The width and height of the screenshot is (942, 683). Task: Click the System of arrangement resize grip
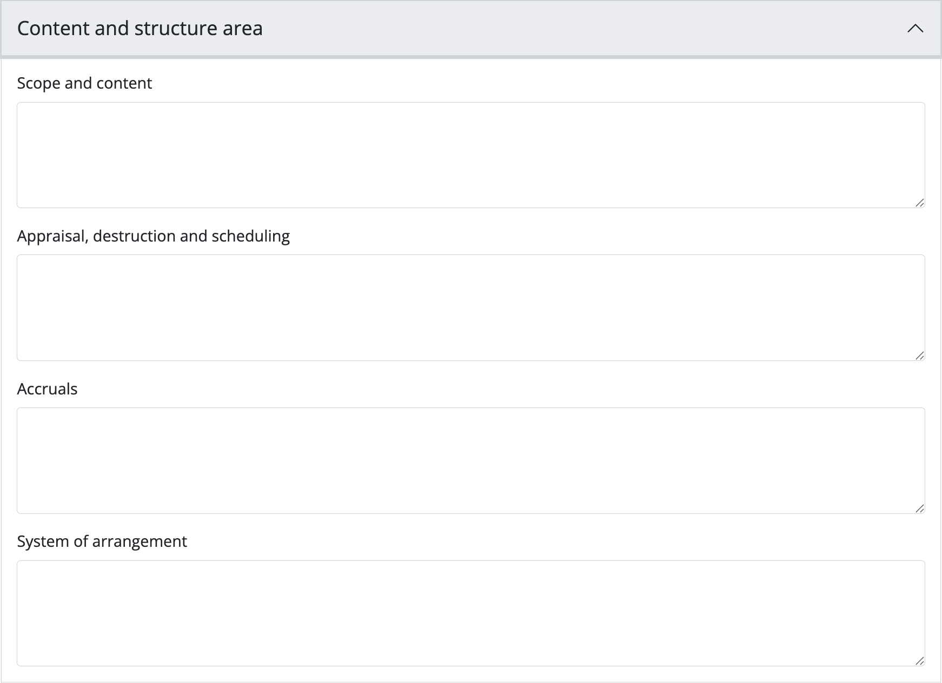tap(919, 661)
